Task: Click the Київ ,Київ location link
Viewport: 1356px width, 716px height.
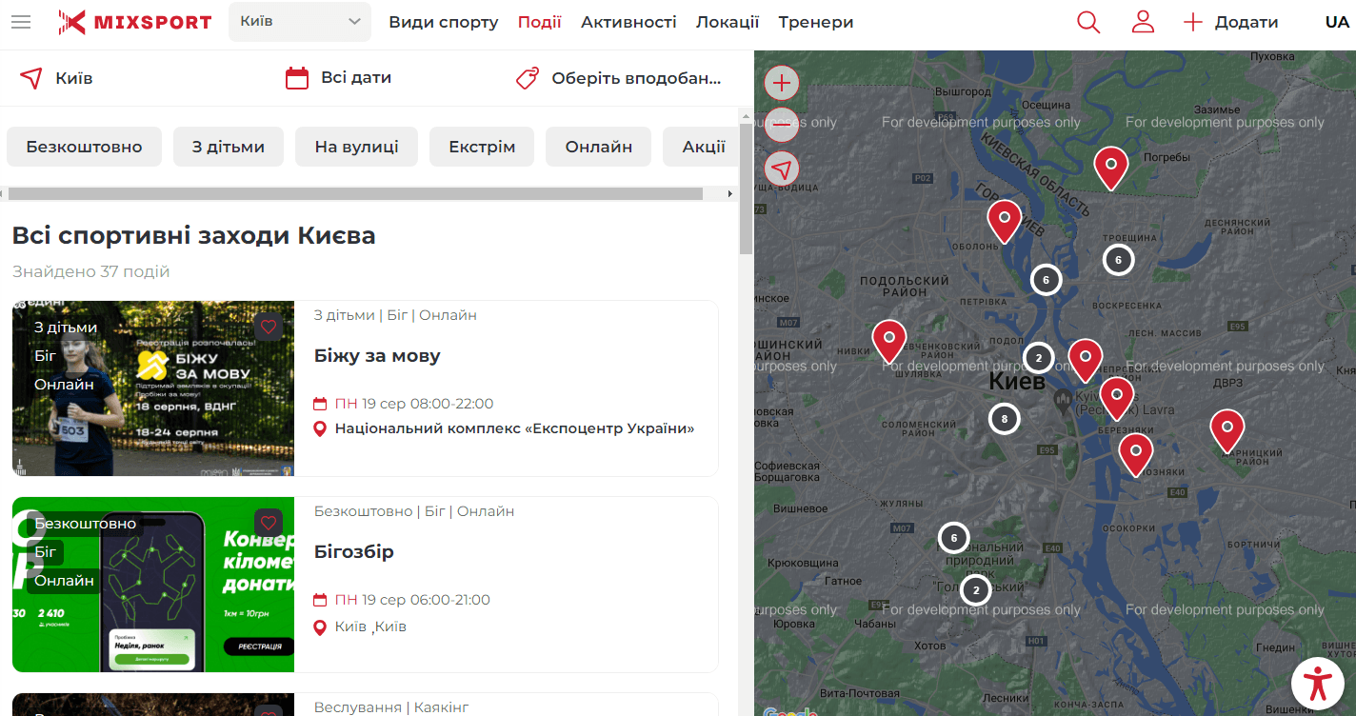Action: [x=370, y=626]
